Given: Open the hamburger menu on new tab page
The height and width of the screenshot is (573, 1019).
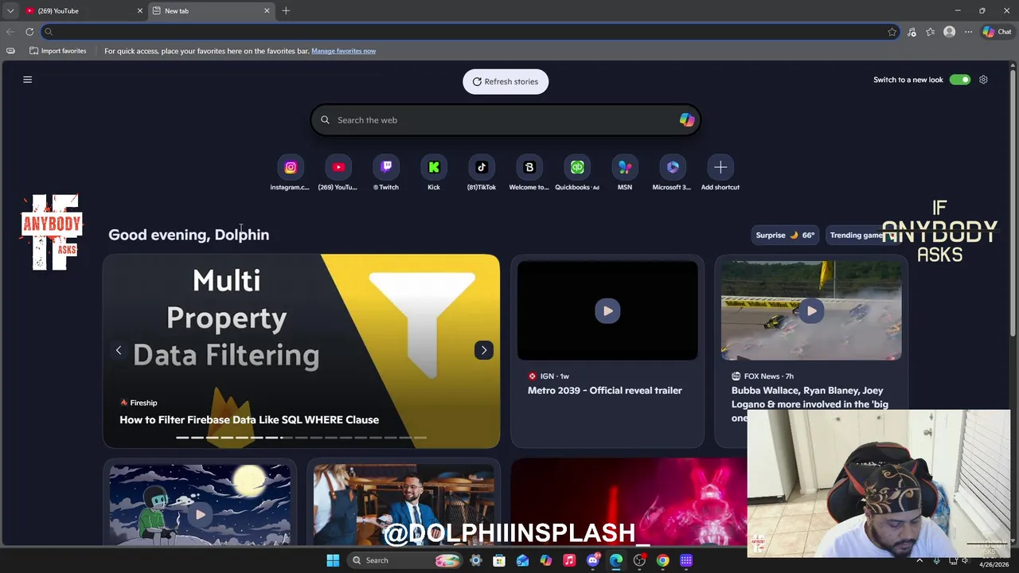Looking at the screenshot, I should (27, 80).
